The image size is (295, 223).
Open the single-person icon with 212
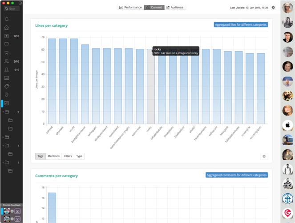pyautogui.click(x=6, y=70)
